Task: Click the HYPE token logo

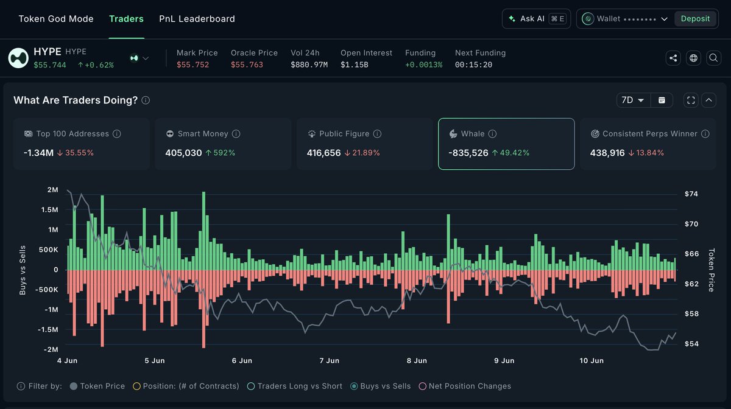Action: 18,58
